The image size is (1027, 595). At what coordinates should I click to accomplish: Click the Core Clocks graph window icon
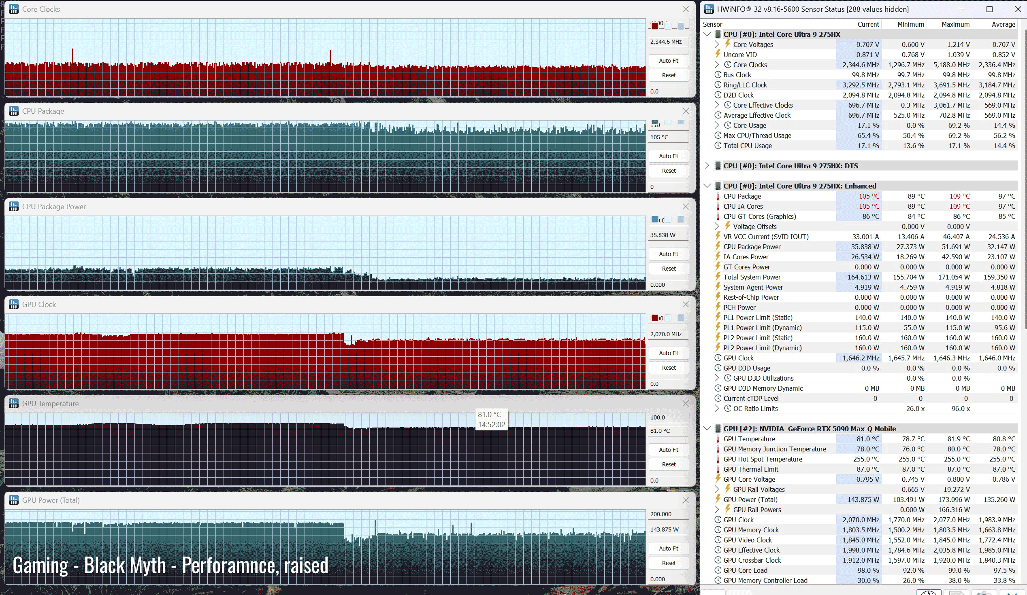coord(13,9)
